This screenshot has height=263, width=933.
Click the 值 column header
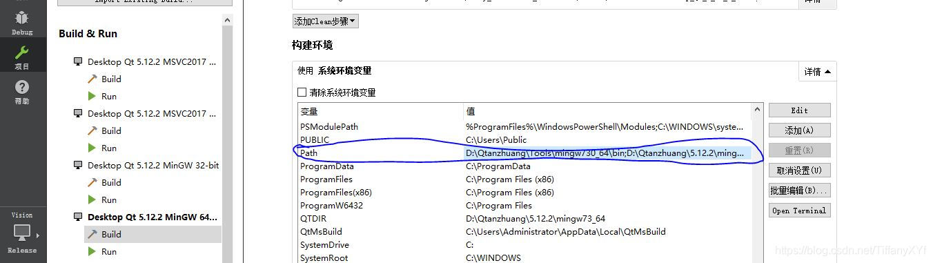(607, 111)
